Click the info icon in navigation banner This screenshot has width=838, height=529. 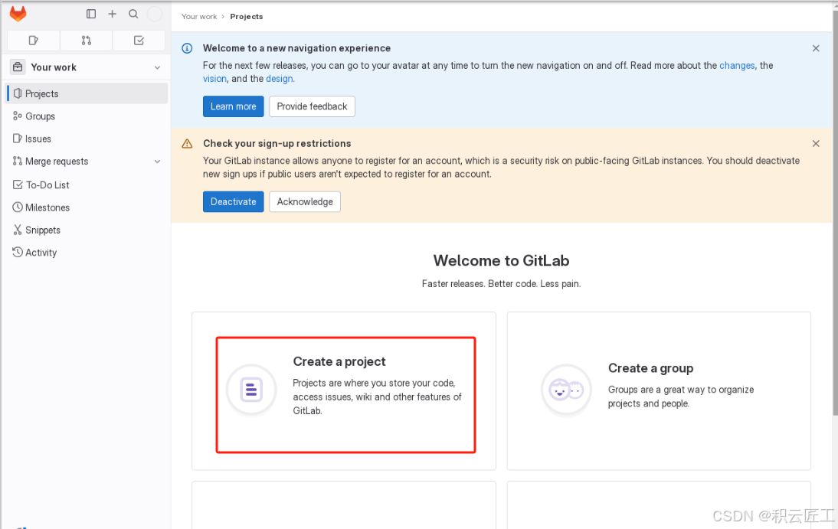[x=187, y=48]
